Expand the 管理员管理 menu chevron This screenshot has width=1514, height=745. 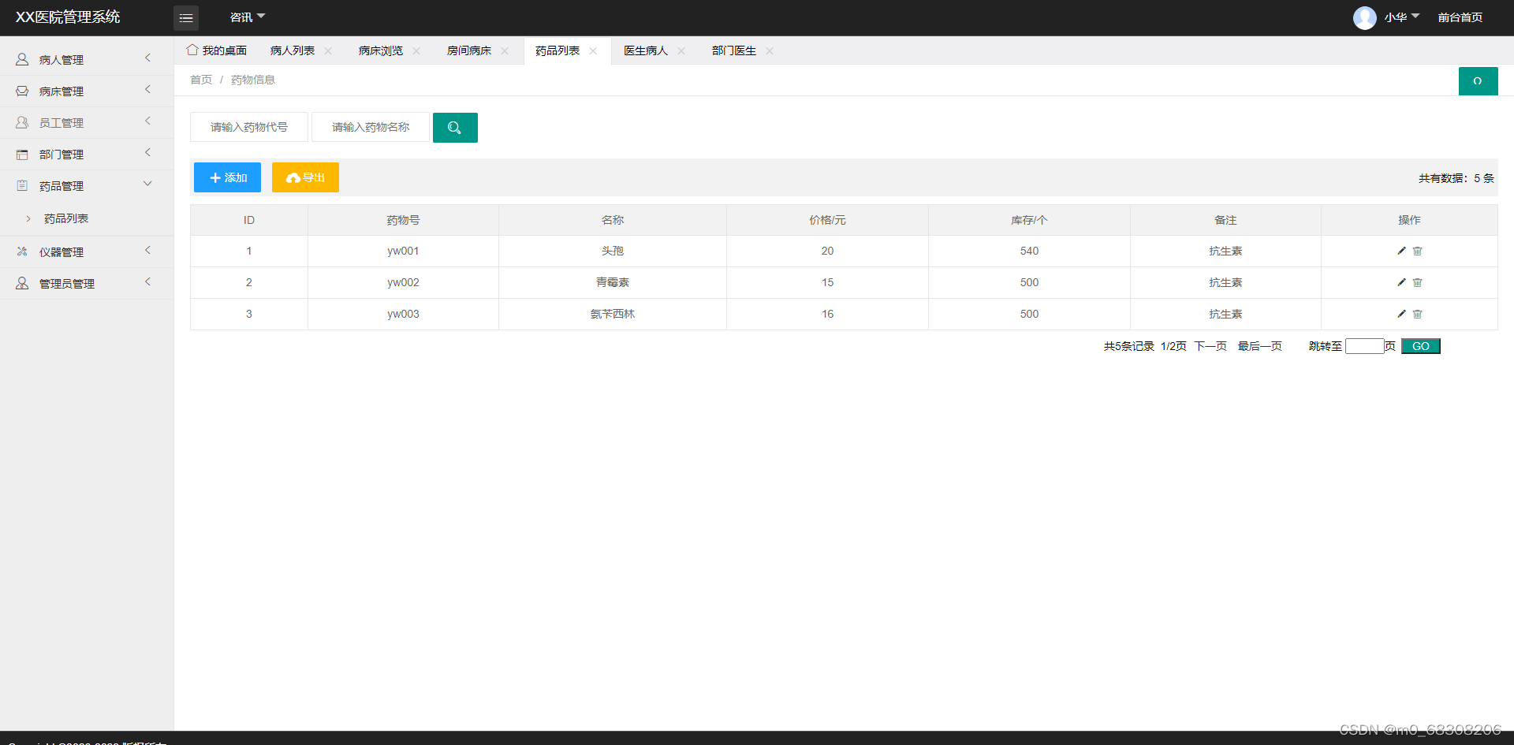(147, 281)
